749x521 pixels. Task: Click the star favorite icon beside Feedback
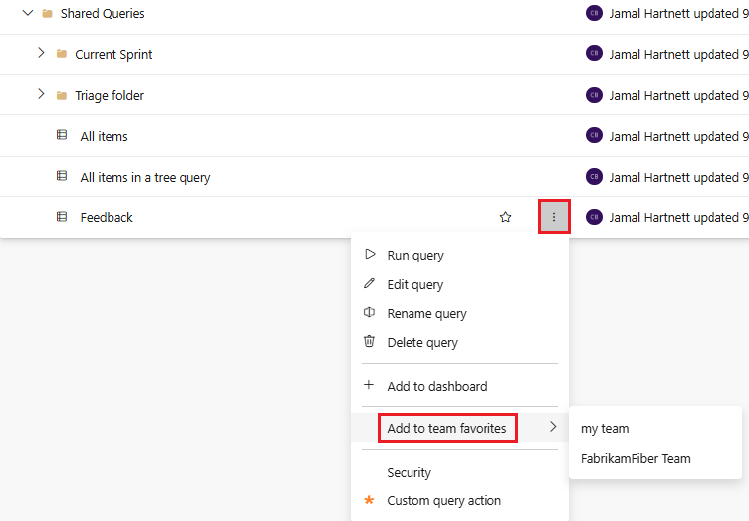(x=506, y=217)
